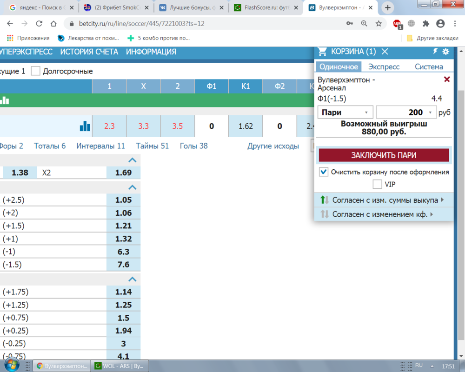The height and width of the screenshot is (372, 465).
Task: Open the Приложения apps shortcut
Action: pyautogui.click(x=28, y=38)
